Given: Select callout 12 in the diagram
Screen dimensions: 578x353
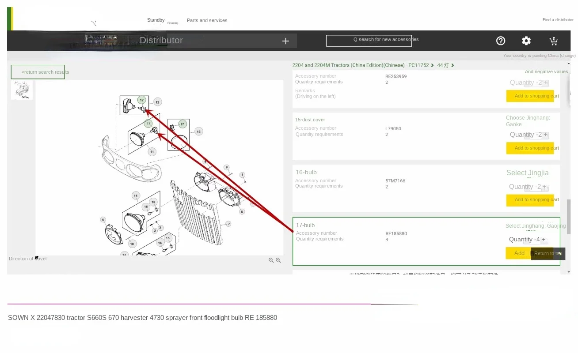Looking at the screenshot, I should coord(157,102).
